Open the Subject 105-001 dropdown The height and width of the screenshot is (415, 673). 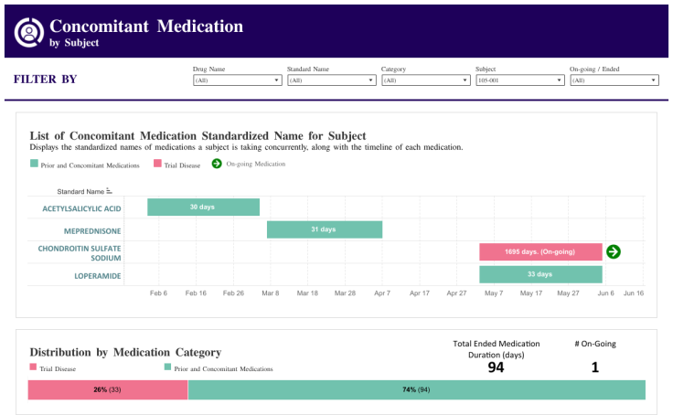[519, 80]
